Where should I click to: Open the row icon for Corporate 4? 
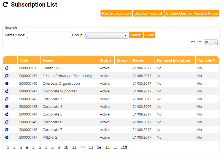tap(7, 106)
